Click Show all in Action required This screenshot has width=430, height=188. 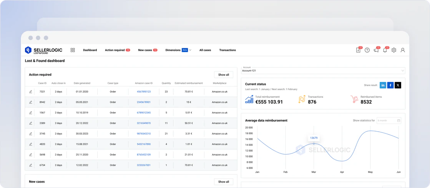click(224, 75)
